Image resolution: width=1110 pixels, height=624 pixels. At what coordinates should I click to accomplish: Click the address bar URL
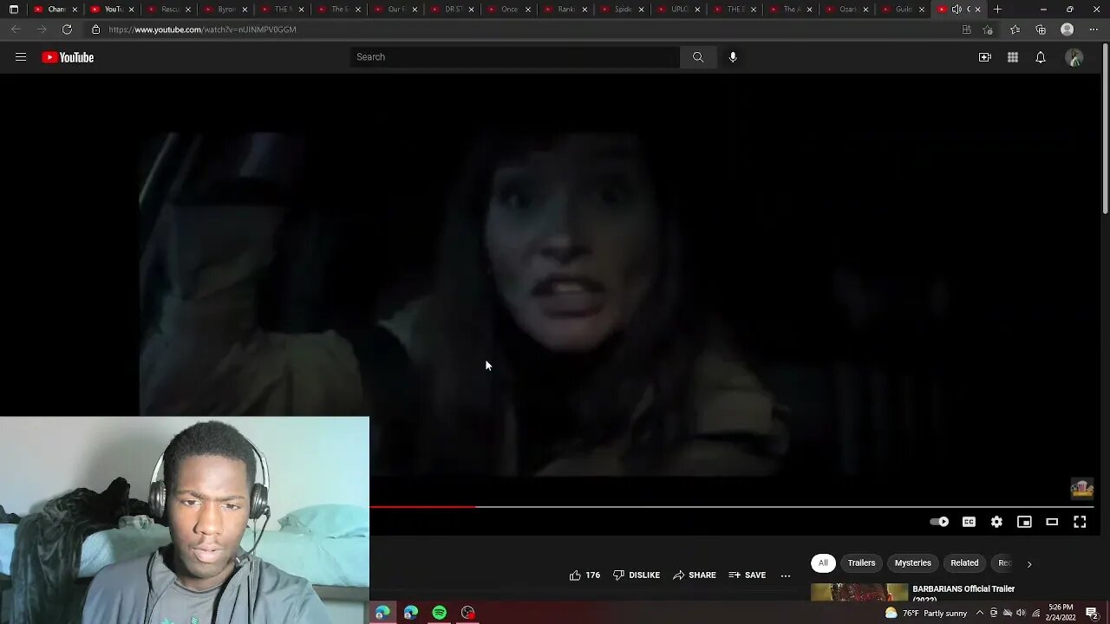tap(202, 29)
